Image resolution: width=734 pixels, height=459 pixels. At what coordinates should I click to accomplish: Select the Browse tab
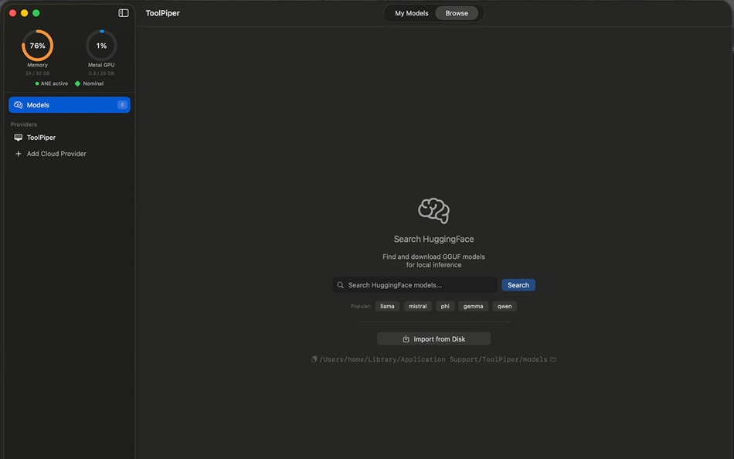pyautogui.click(x=457, y=12)
